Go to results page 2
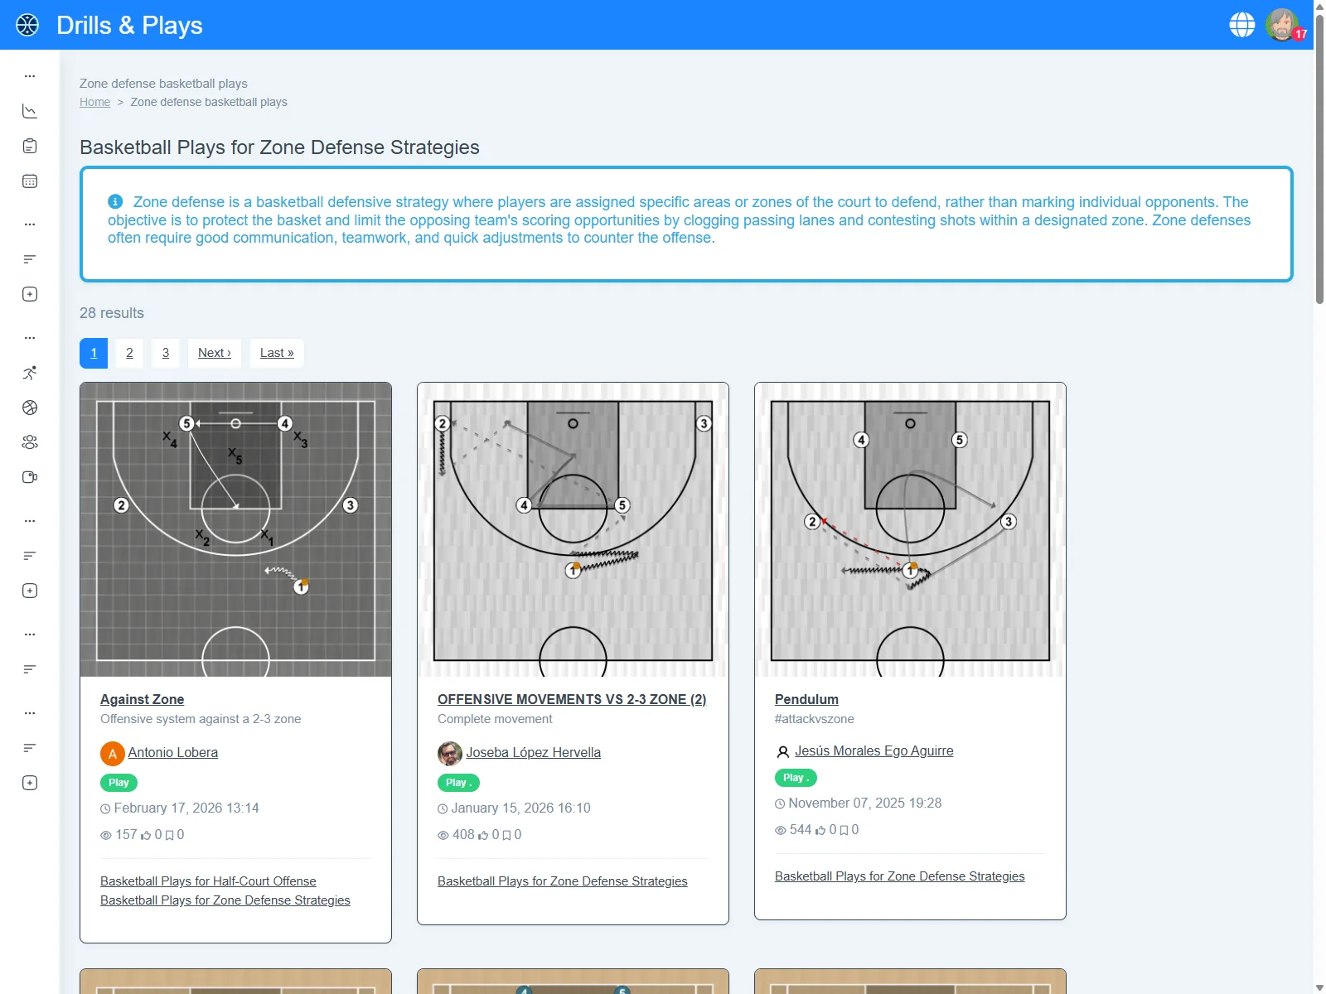1326x994 pixels. (x=129, y=353)
